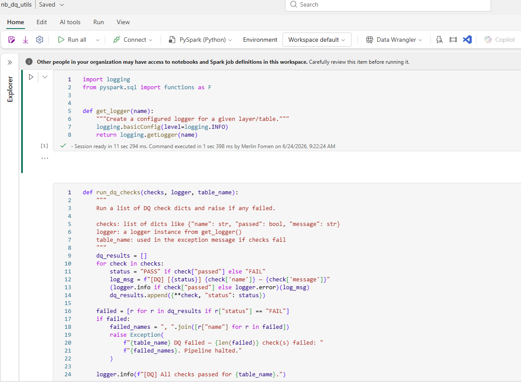Click the 'raise Exception(' line
The height and width of the screenshot is (382, 521).
pyautogui.click(x=137, y=335)
